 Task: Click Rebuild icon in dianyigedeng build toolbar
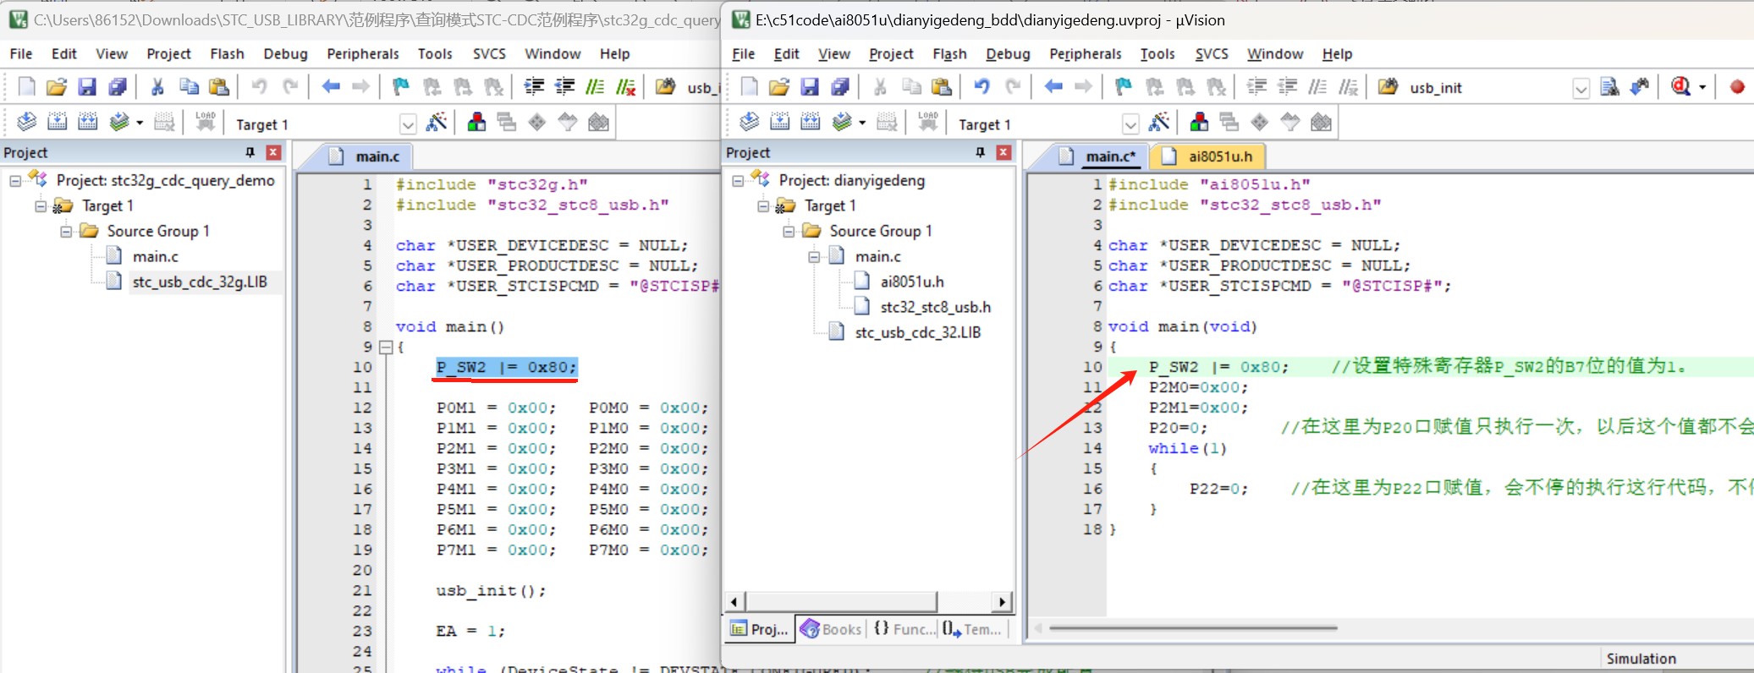click(x=811, y=123)
